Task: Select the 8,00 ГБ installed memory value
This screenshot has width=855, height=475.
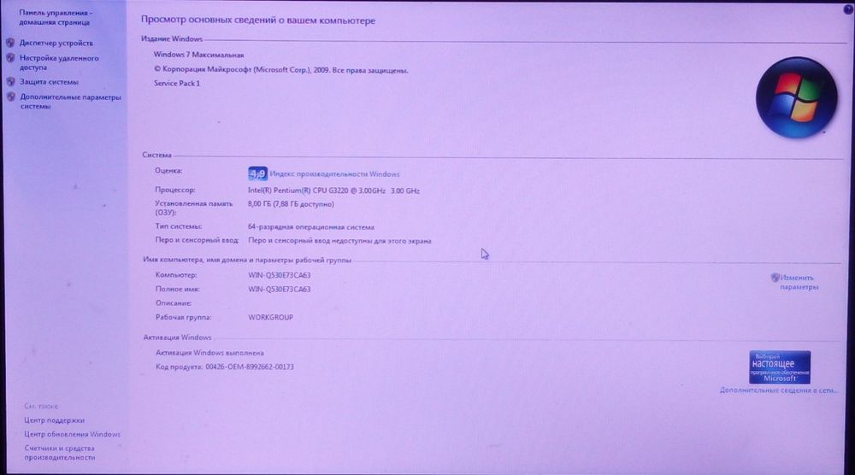Action: coord(291,204)
